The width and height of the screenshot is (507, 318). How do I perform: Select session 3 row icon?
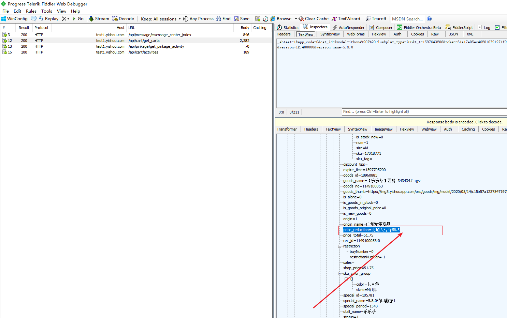coord(5,35)
